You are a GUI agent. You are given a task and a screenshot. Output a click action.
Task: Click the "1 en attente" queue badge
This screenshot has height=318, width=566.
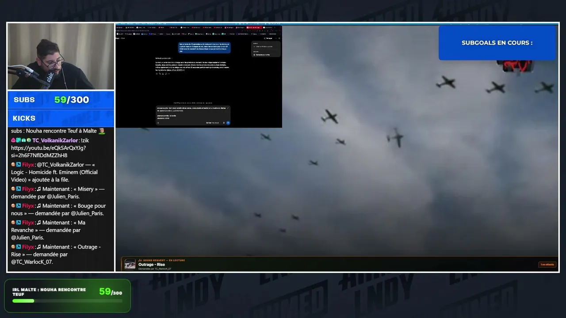[547, 265]
